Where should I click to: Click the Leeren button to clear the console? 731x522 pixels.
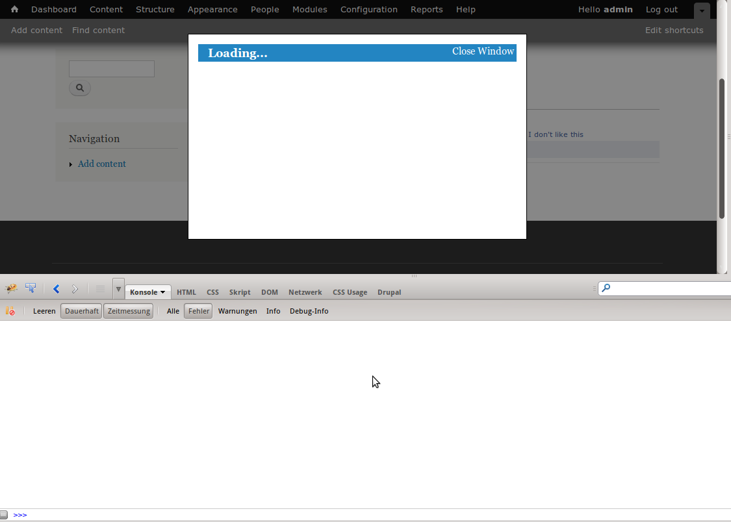44,310
